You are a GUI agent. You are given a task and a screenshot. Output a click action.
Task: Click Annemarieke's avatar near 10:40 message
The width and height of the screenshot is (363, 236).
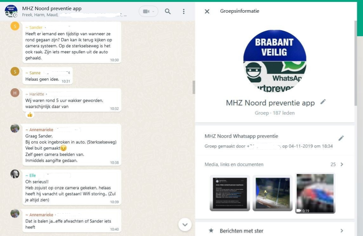[x=15, y=213]
